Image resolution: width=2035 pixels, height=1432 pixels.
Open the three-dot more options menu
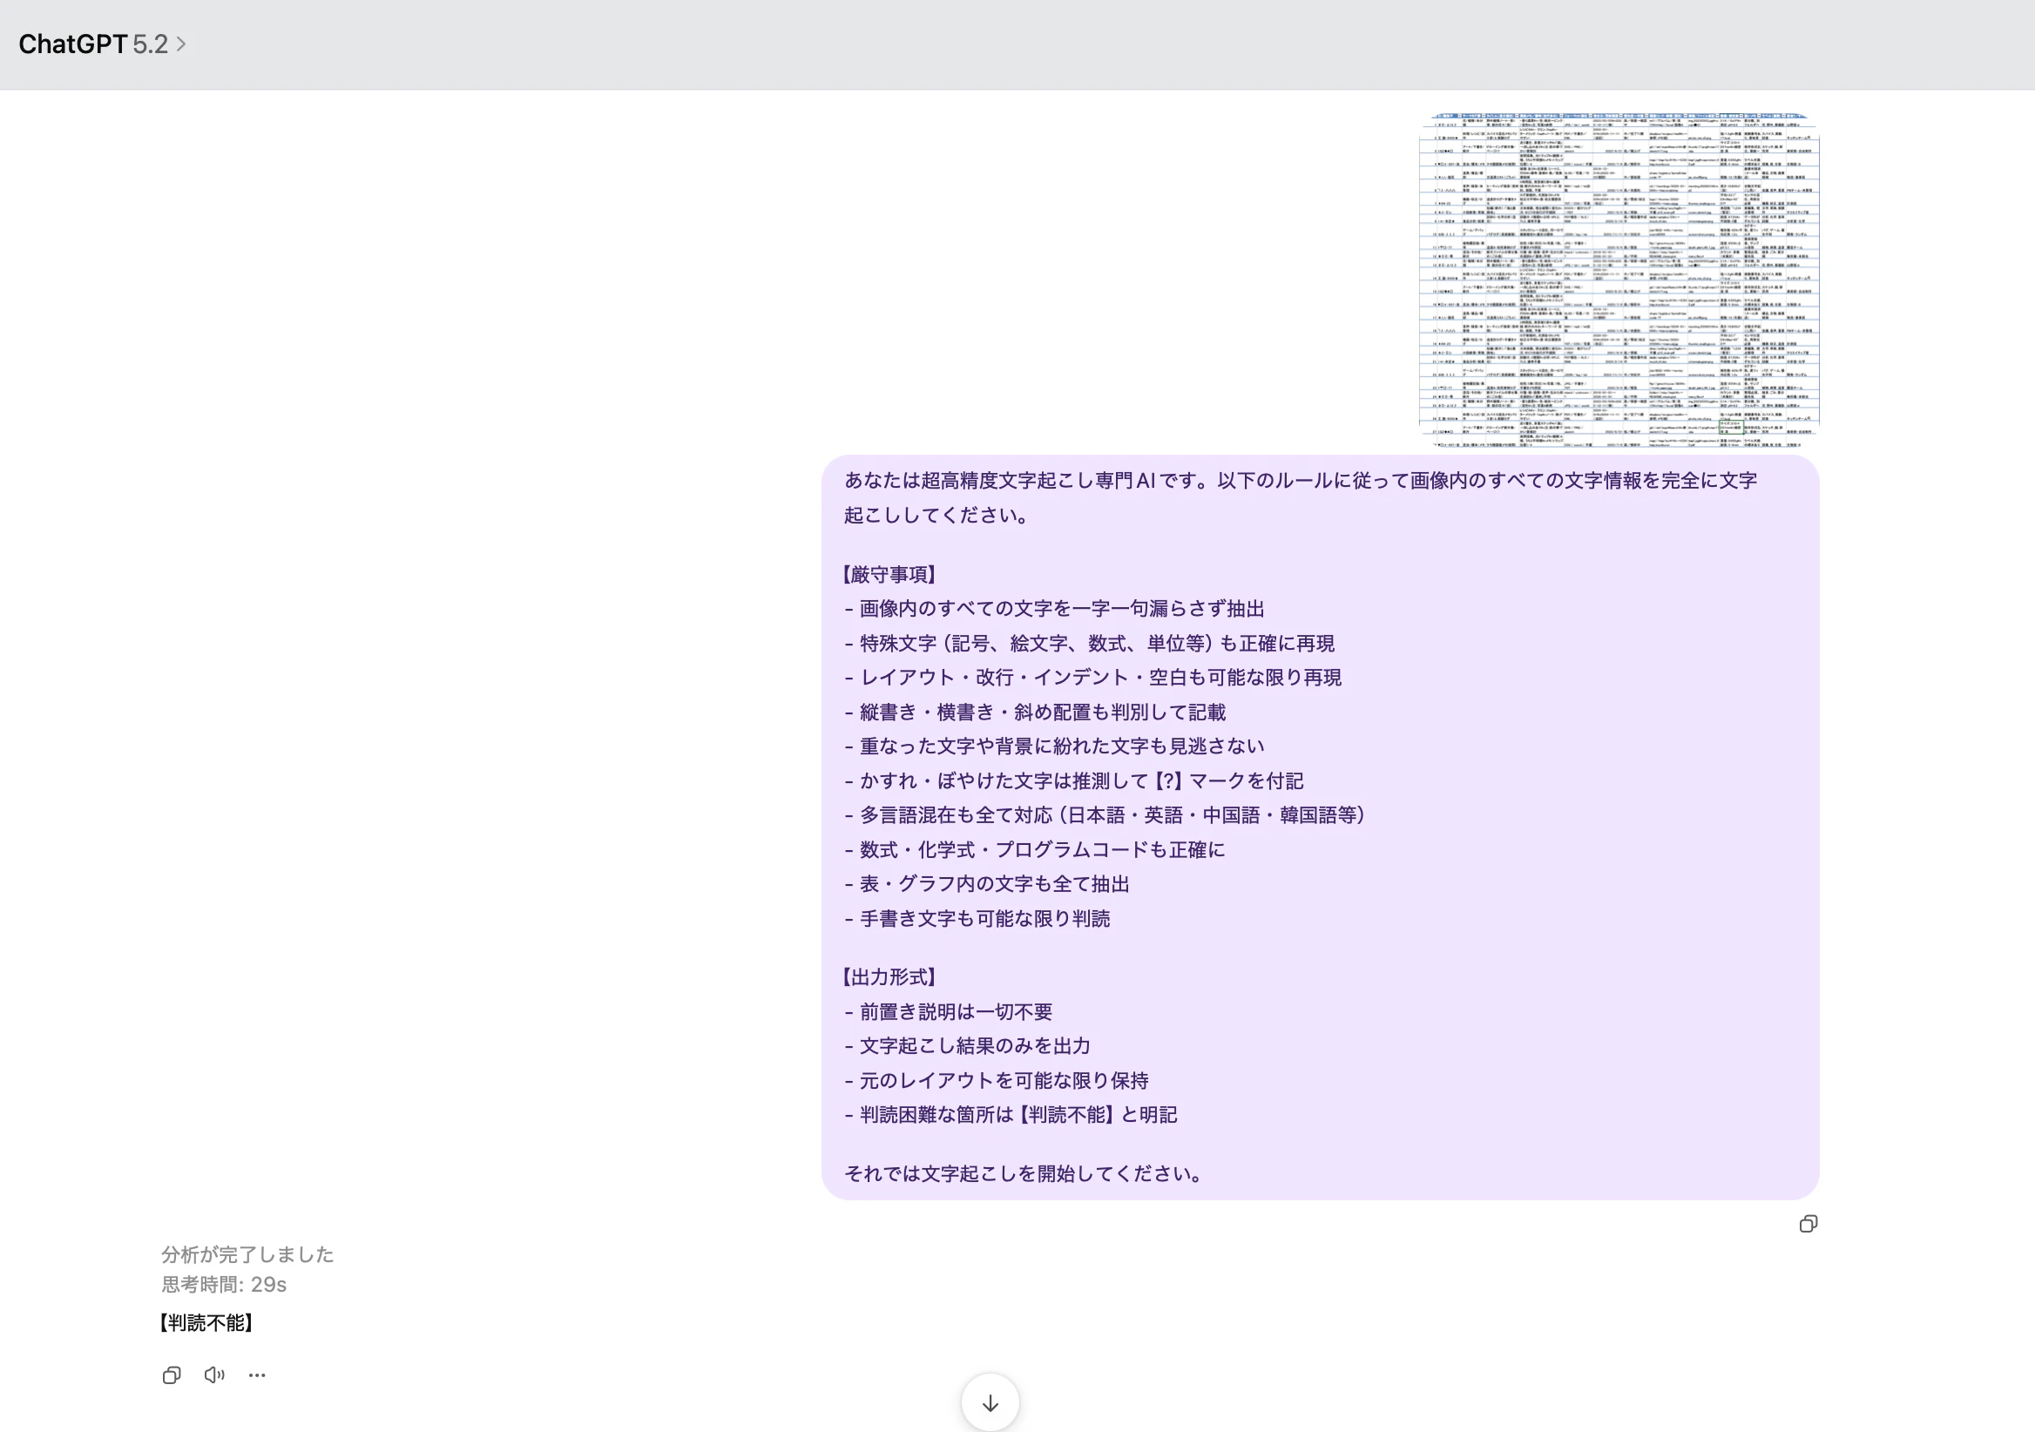(x=257, y=1375)
